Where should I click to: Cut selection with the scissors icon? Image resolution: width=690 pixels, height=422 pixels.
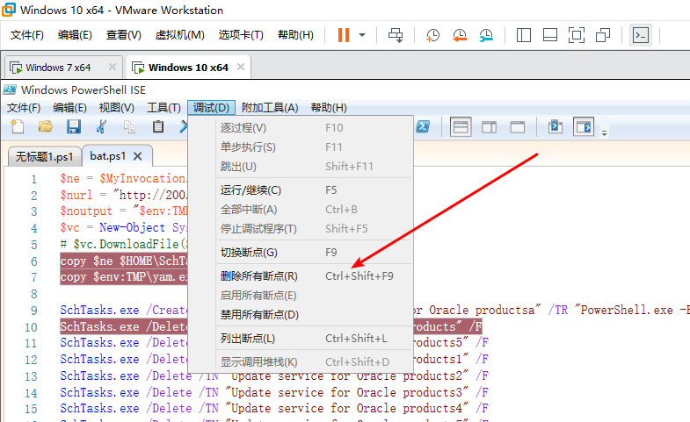101,127
